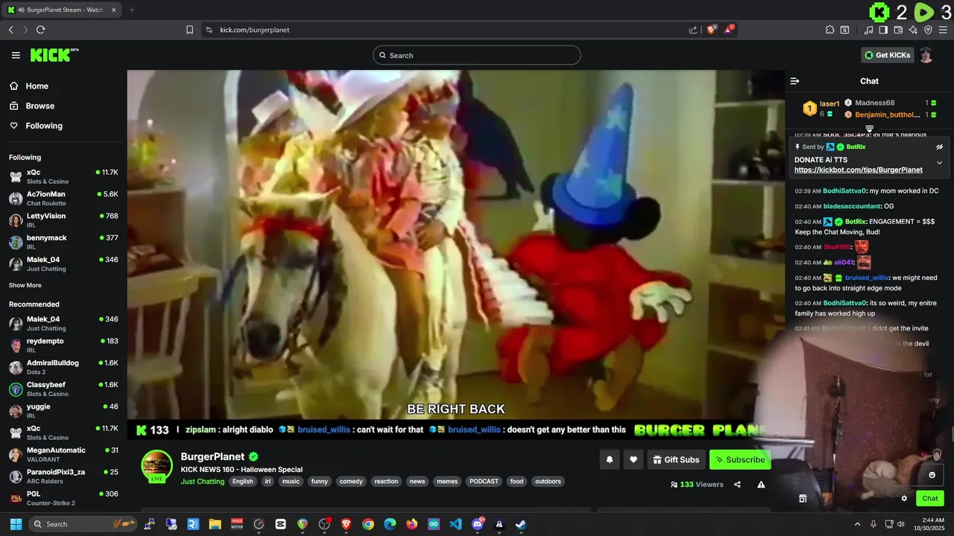Expand the pinned message chevron
Viewport: 954px width, 536px height.
pos(940,162)
